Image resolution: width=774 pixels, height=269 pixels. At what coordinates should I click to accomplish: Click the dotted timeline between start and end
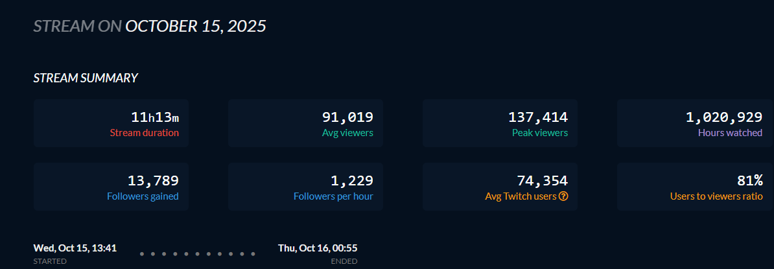click(x=198, y=253)
